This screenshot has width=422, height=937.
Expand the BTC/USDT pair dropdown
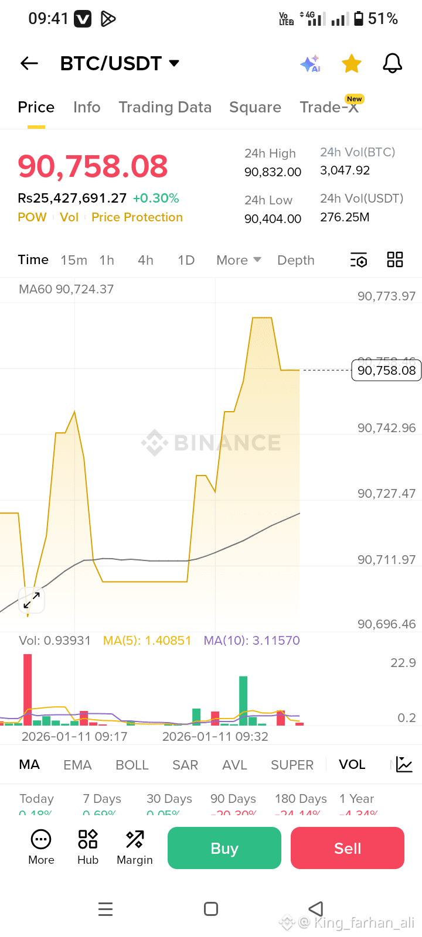coord(173,63)
